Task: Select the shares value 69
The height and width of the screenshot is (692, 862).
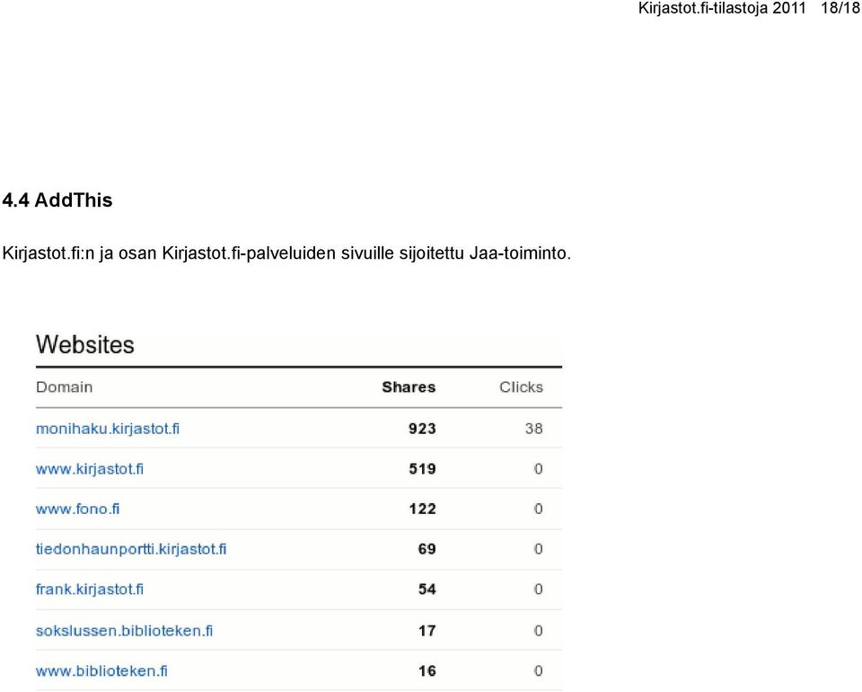Action: point(427,549)
